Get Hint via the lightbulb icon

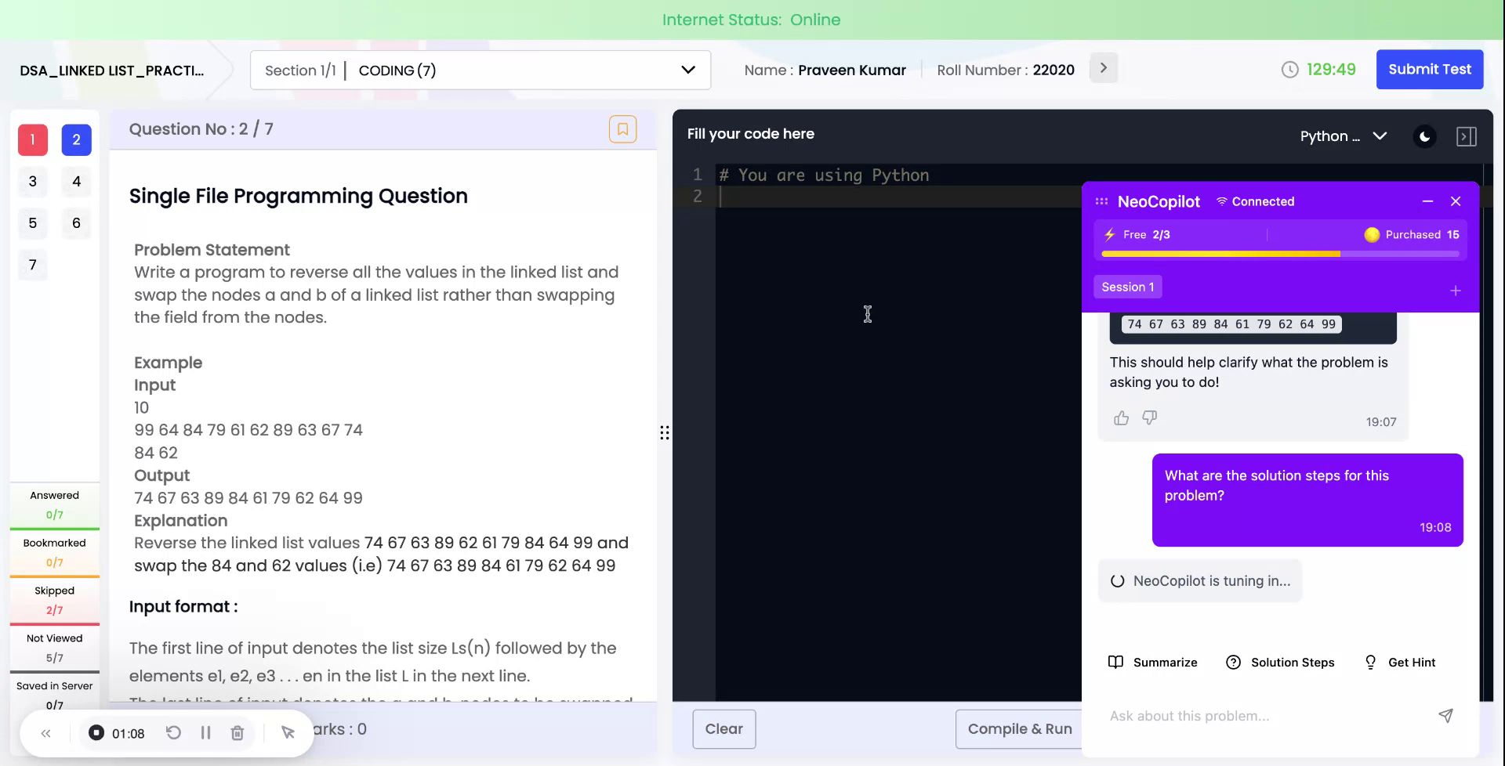pyautogui.click(x=1400, y=662)
